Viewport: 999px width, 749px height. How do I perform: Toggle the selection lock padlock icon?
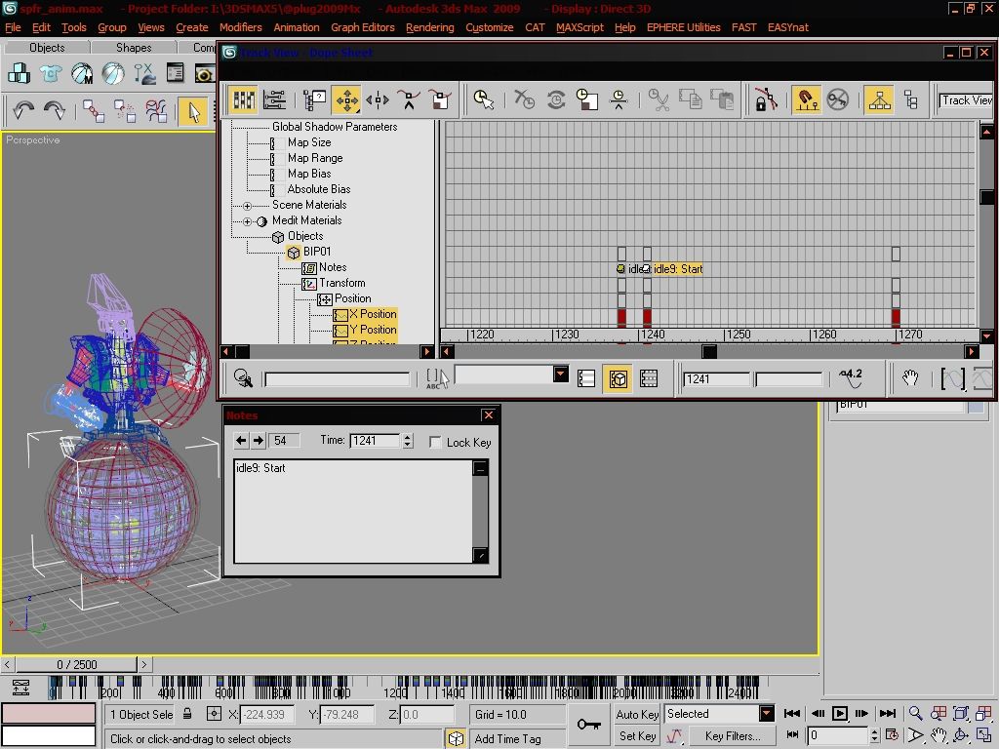coord(187,714)
